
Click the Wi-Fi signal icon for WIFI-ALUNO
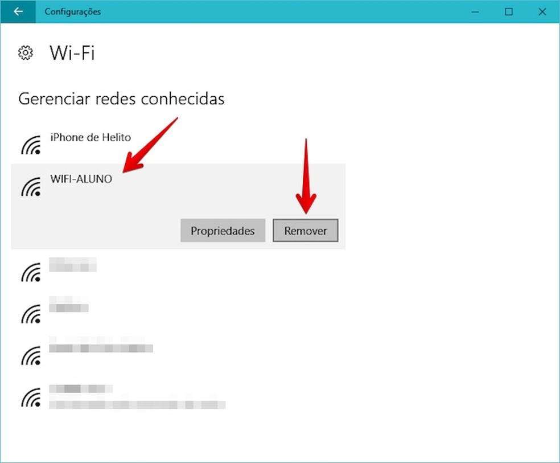31,186
